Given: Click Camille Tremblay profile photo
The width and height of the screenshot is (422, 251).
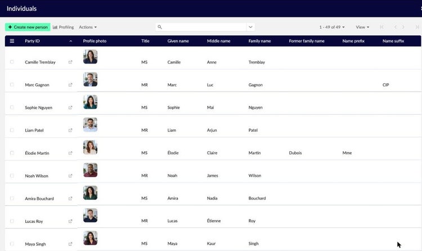Looking at the screenshot, I should pos(90,56).
